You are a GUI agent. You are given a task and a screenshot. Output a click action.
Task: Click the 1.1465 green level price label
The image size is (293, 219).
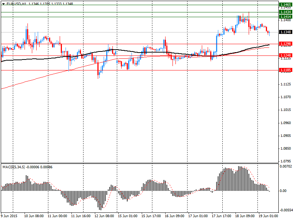click(x=286, y=5)
